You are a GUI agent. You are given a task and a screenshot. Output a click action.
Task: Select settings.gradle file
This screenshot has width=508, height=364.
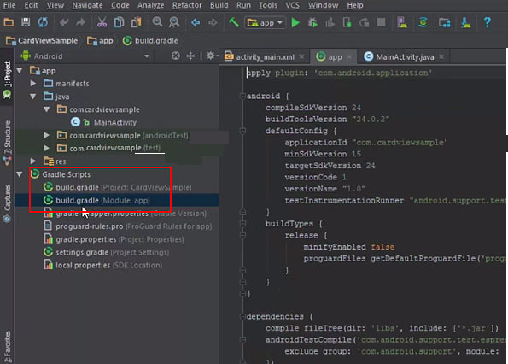(x=106, y=252)
